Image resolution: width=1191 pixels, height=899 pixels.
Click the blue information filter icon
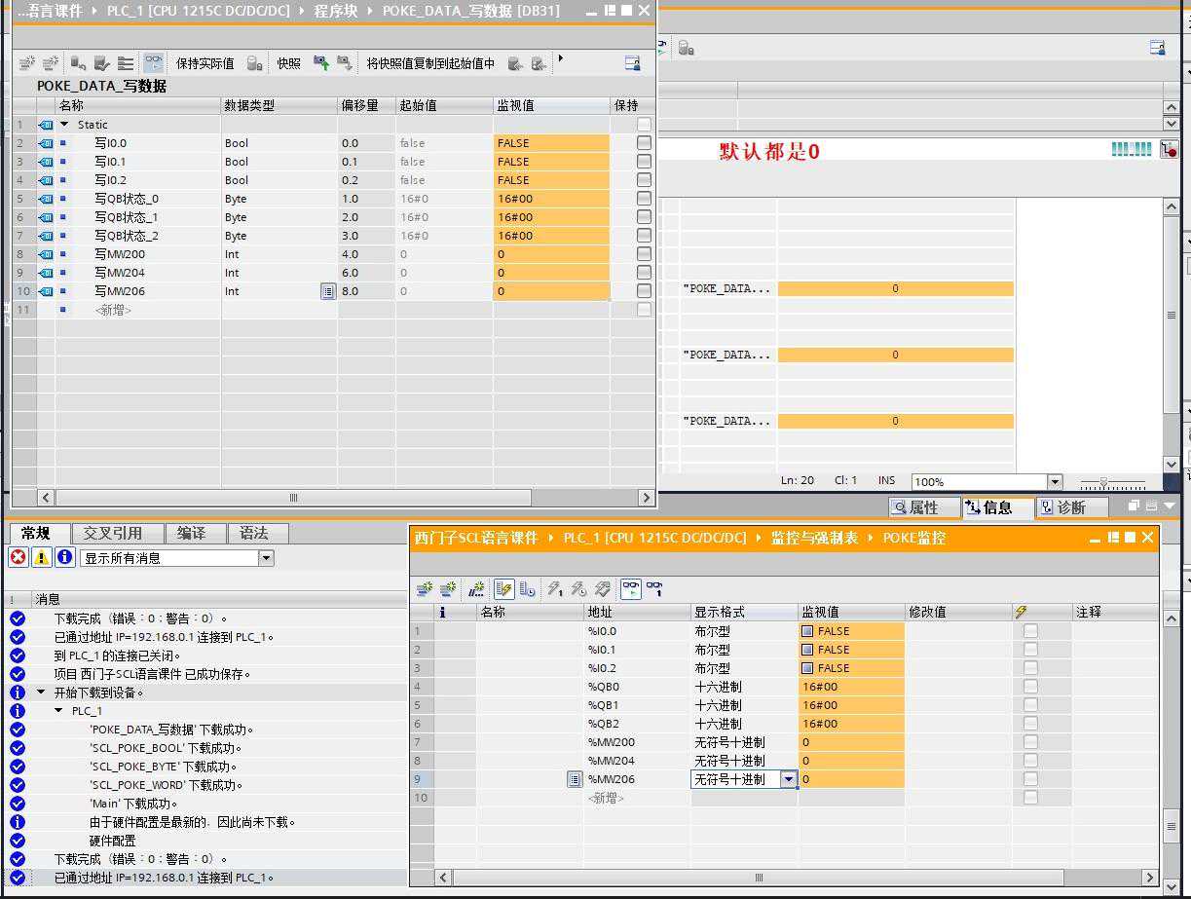[x=64, y=557]
